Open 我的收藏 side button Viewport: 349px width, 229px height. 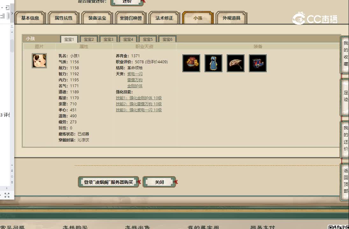345,54
